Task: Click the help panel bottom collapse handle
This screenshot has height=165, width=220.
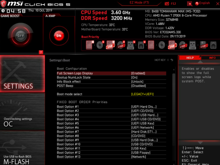Action: pos(200,143)
